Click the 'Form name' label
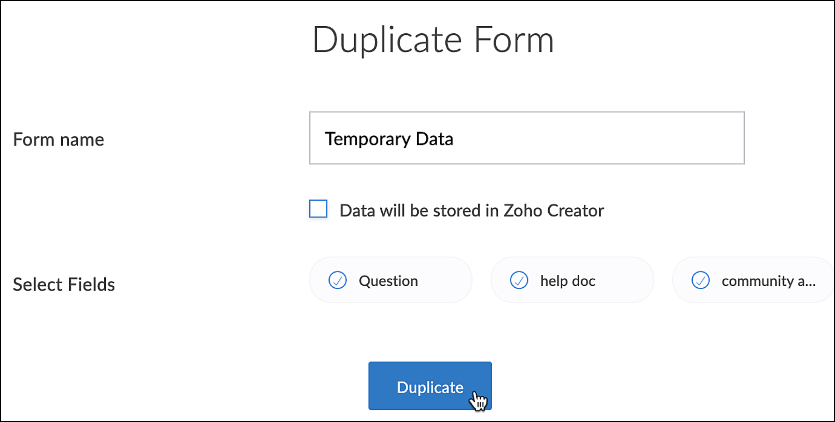 58,139
